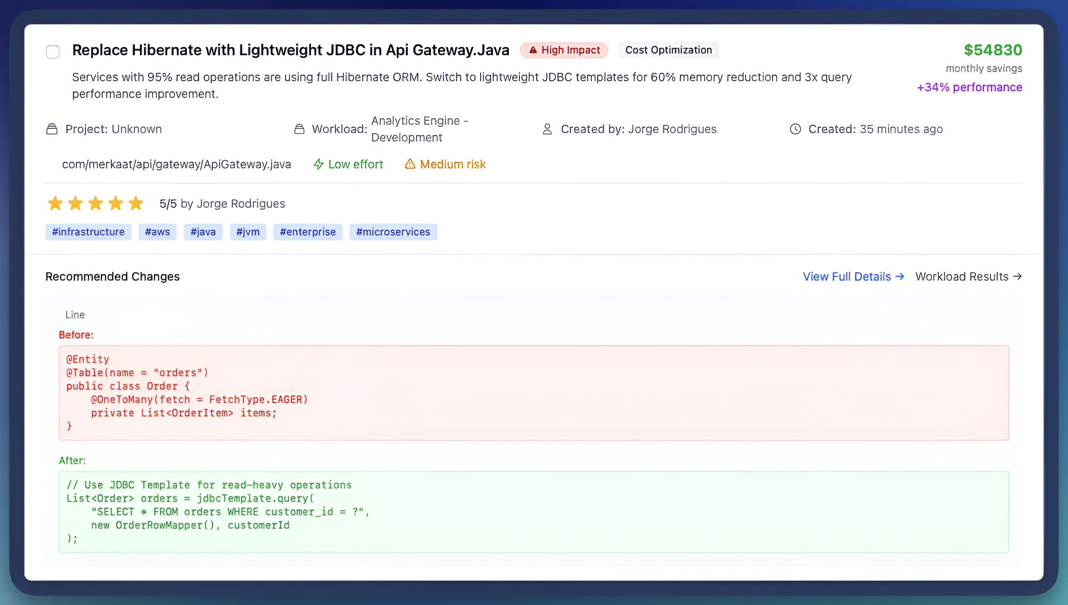Set rating to three stars
This screenshot has height=605, width=1068.
[x=96, y=204]
